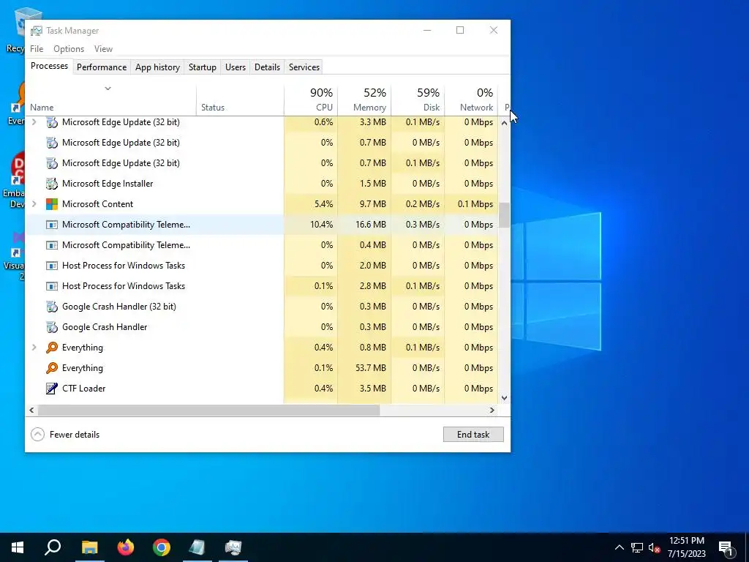Open the Options menu
The width and height of the screenshot is (749, 562).
pyautogui.click(x=69, y=49)
